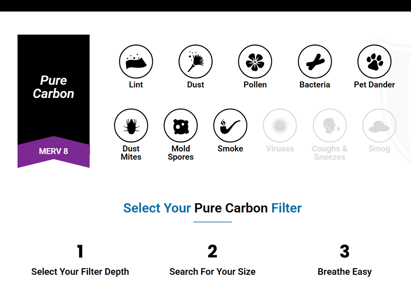Viewport: 411px width, 286px height.
Task: Click step number 1
Action: (80, 251)
